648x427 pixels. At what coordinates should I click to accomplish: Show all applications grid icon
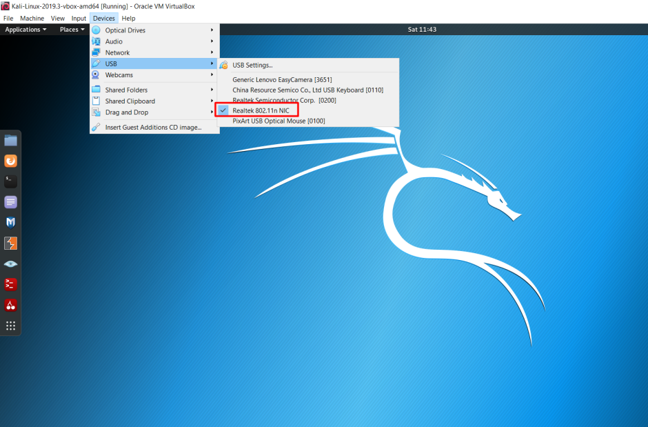[x=11, y=326]
